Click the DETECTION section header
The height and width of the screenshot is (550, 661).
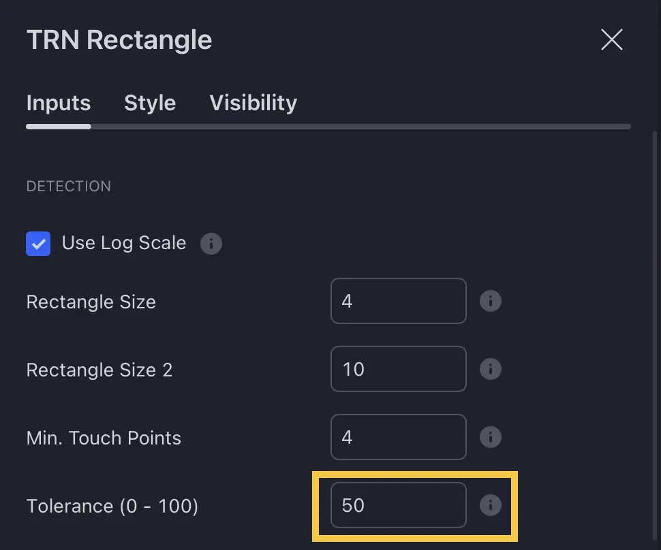pos(68,186)
